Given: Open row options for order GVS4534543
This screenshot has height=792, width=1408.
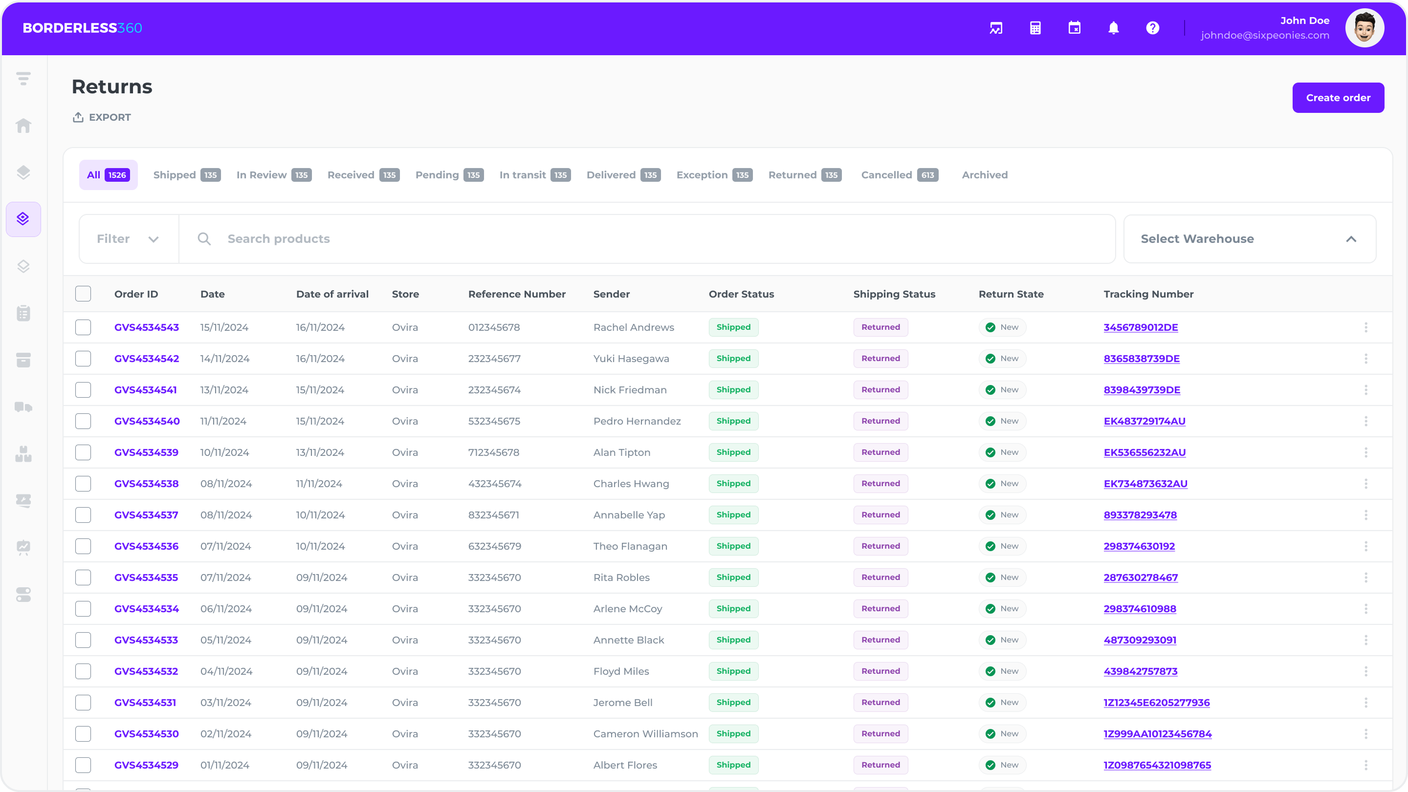Looking at the screenshot, I should point(1365,327).
